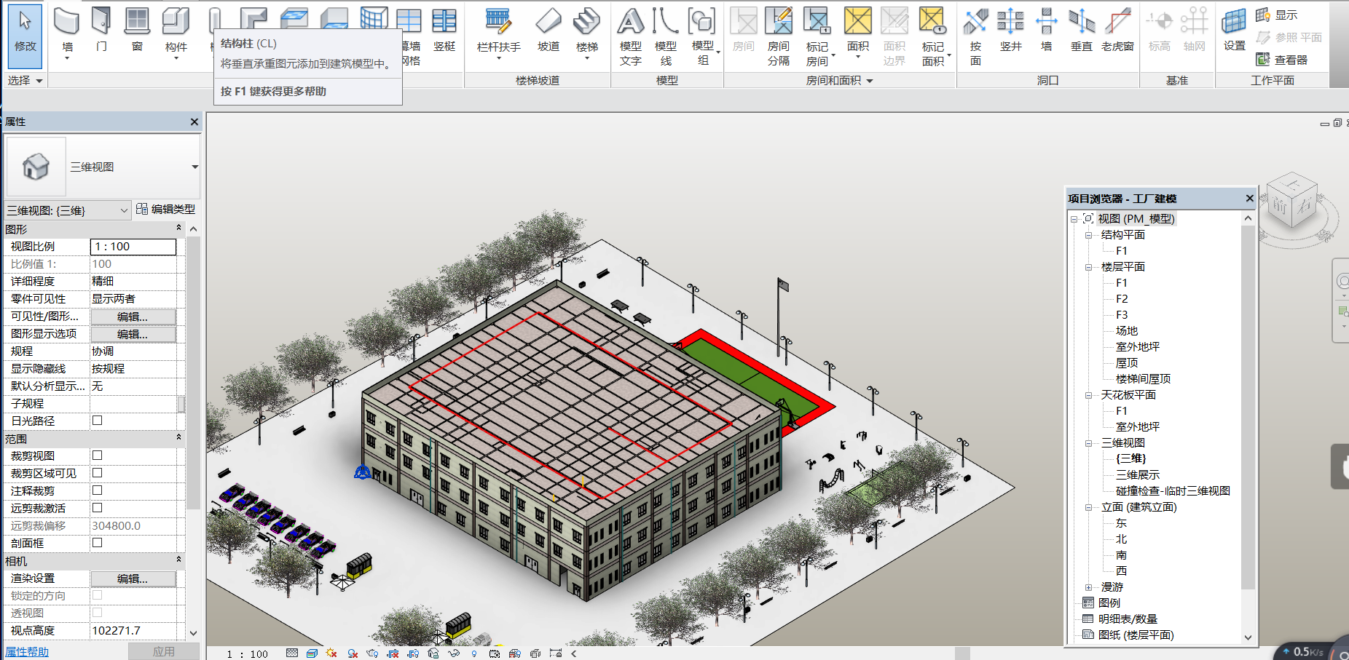Click the 1 : 100 view scale in status bar
Screen dimensions: 1349x660
tap(247, 654)
